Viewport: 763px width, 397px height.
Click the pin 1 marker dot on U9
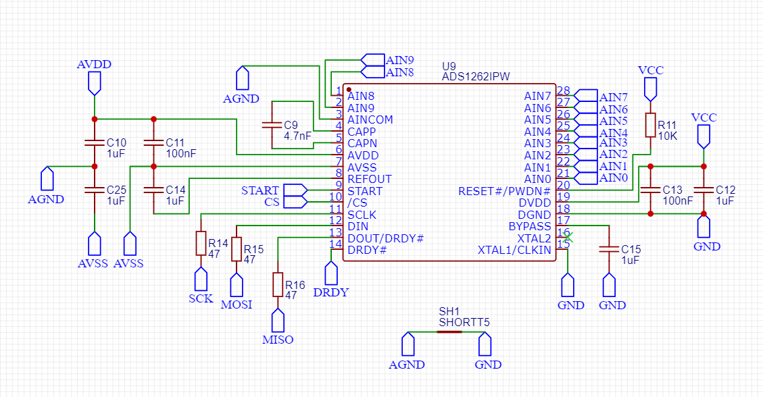click(x=349, y=89)
